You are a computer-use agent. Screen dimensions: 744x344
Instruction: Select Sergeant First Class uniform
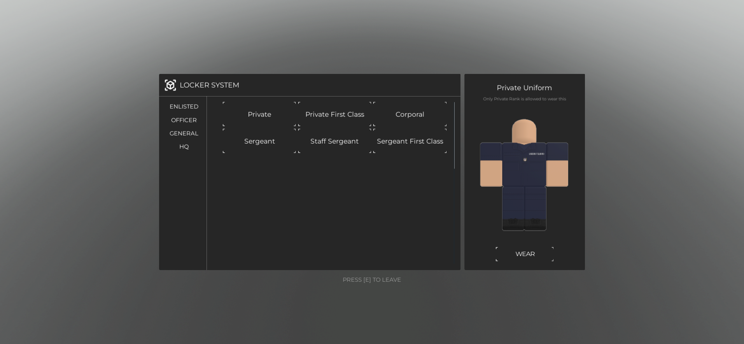[410, 141]
